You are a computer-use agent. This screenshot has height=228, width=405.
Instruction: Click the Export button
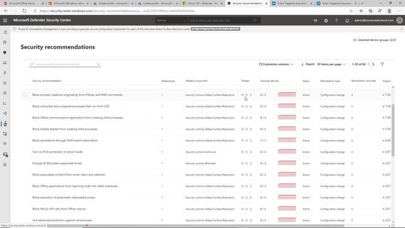[x=308, y=64]
